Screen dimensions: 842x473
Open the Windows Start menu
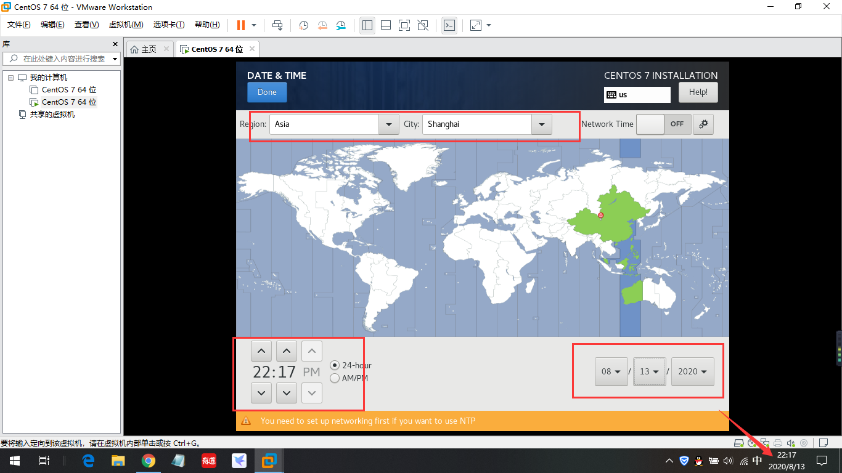(x=14, y=461)
